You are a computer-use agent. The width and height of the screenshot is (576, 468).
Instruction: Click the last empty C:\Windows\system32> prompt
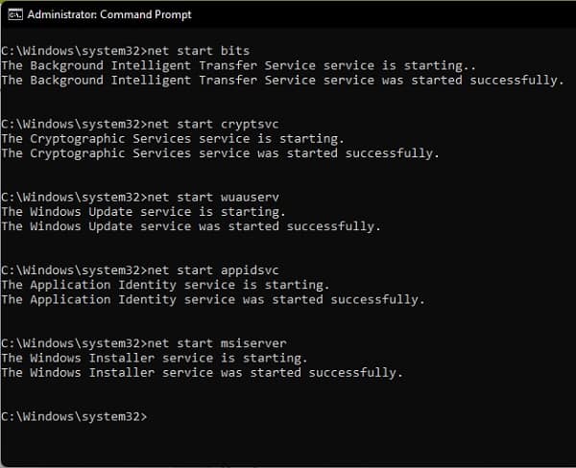pos(75,416)
